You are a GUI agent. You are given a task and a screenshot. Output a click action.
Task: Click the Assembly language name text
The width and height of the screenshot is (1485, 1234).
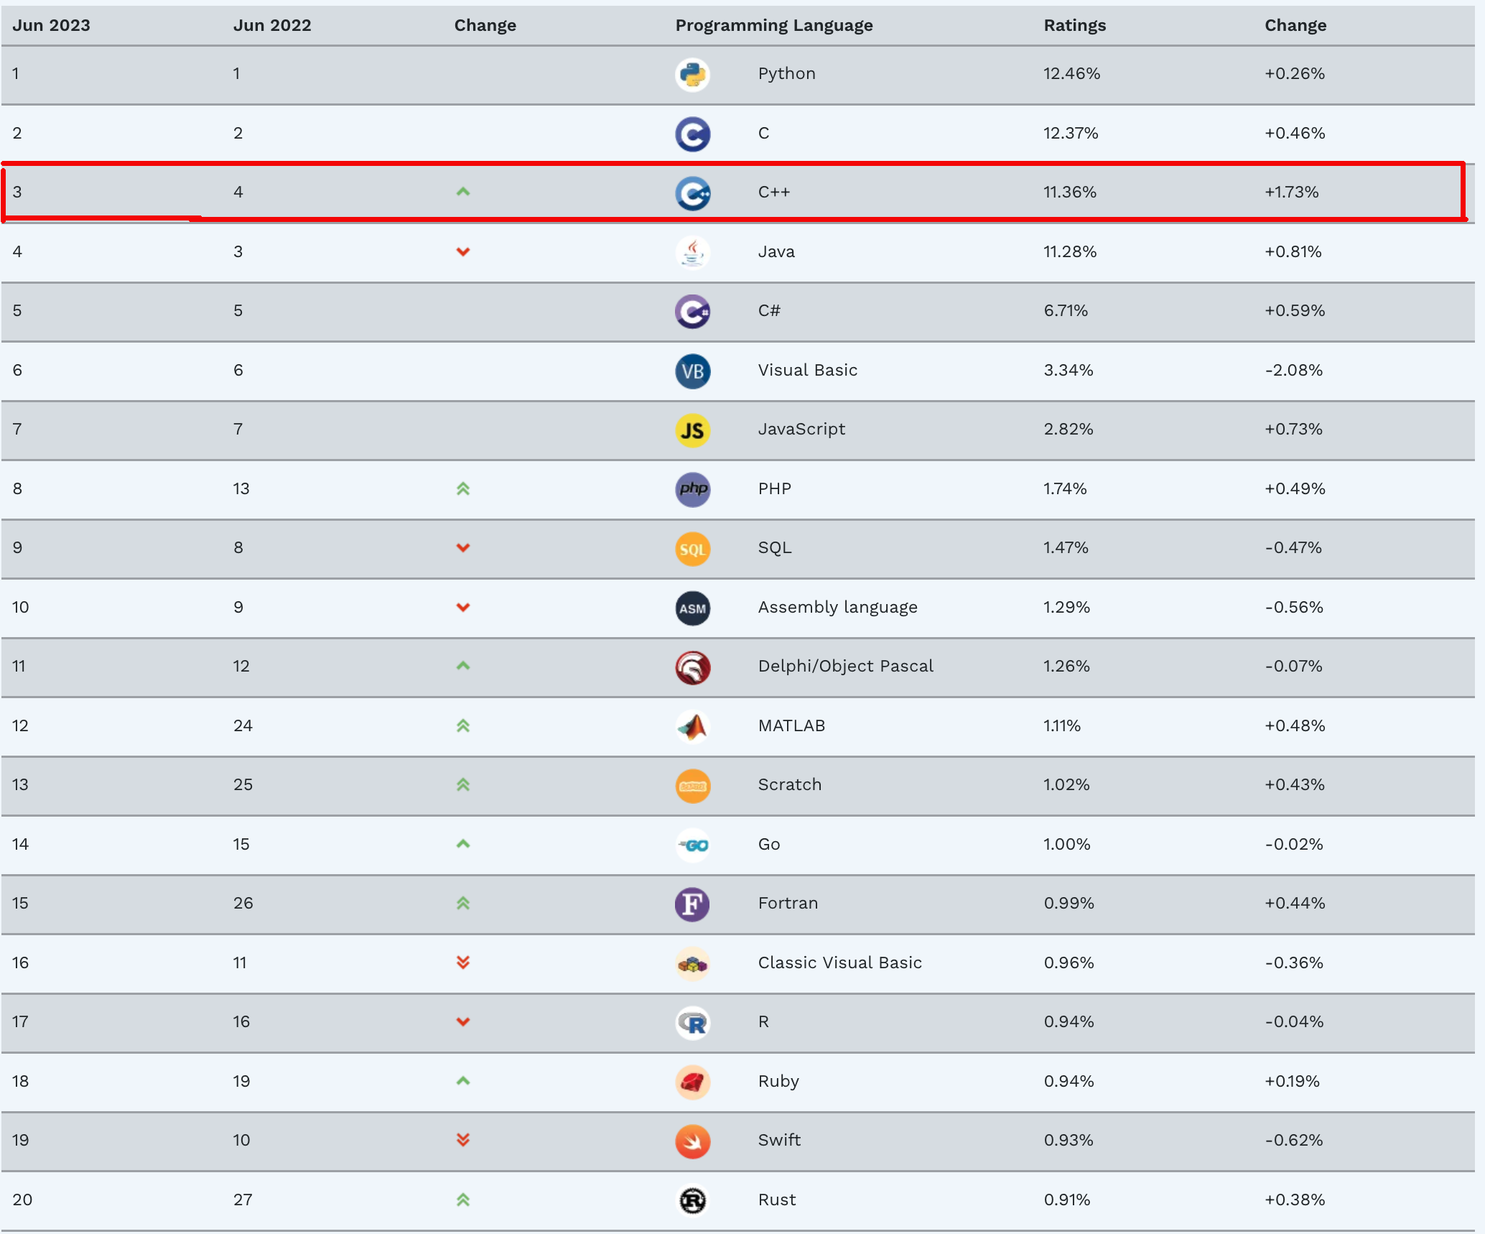coord(837,608)
